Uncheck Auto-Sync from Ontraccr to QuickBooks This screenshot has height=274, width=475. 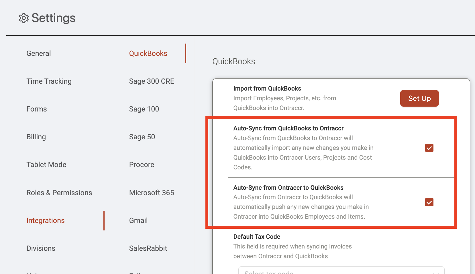click(x=429, y=202)
